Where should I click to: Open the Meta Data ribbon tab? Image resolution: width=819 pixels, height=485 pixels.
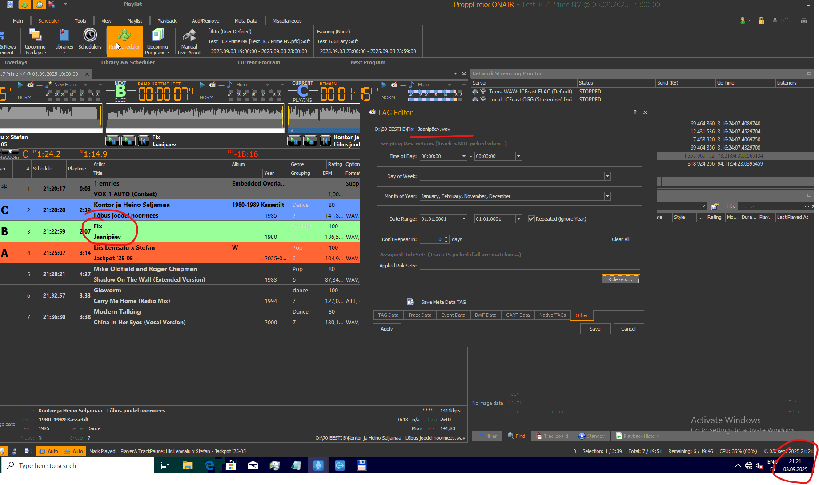[245, 21]
